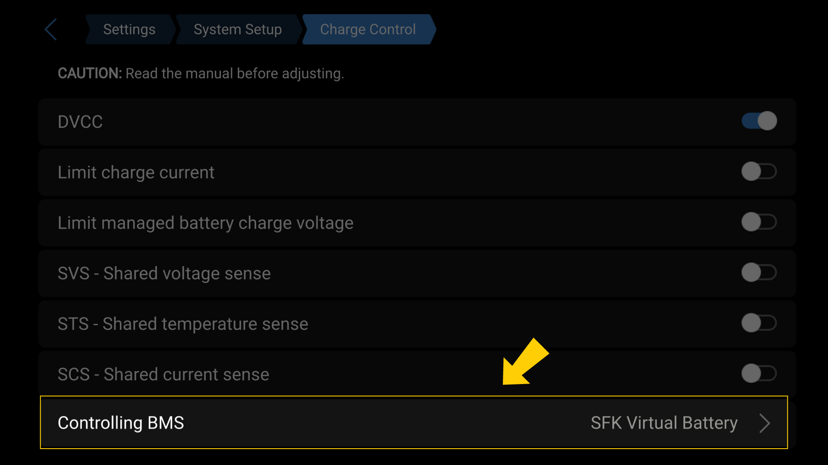Click the STS - Shared temperature sense label
This screenshot has width=828, height=465.
tap(183, 324)
